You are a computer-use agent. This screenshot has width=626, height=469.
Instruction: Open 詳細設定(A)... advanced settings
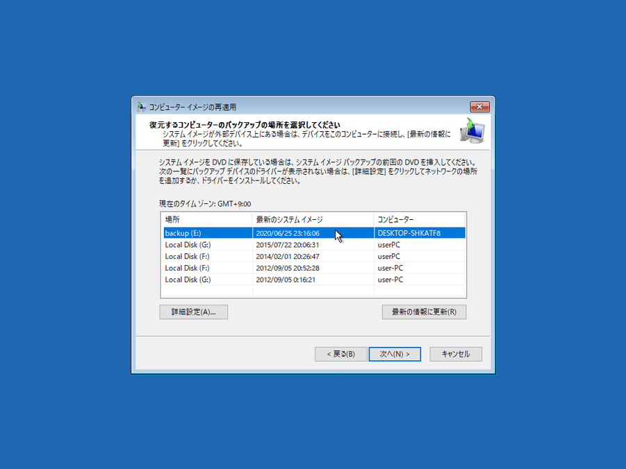[194, 312]
